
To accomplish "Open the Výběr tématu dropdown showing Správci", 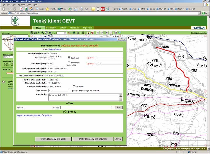I will [x=8, y=57].
